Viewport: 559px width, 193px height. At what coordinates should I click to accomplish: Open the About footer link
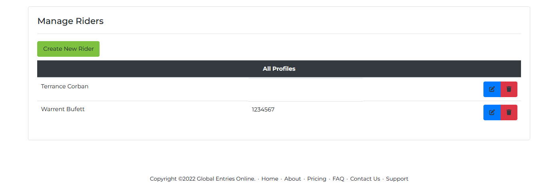[293, 179]
